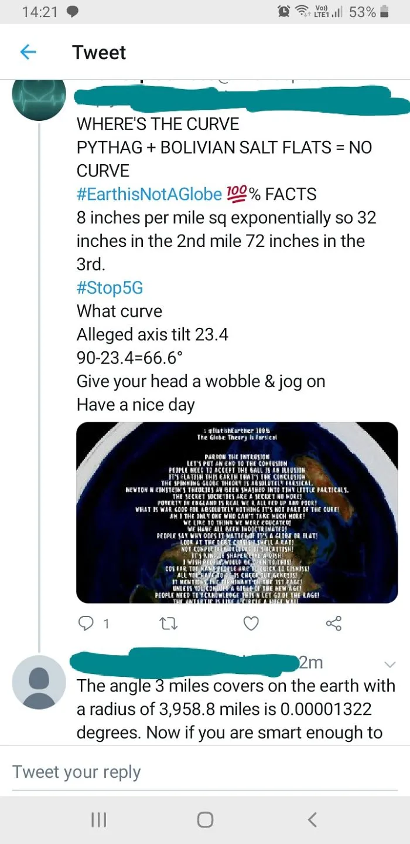Open the heartbeat profile avatar
This screenshot has height=844, width=410.
click(39, 94)
